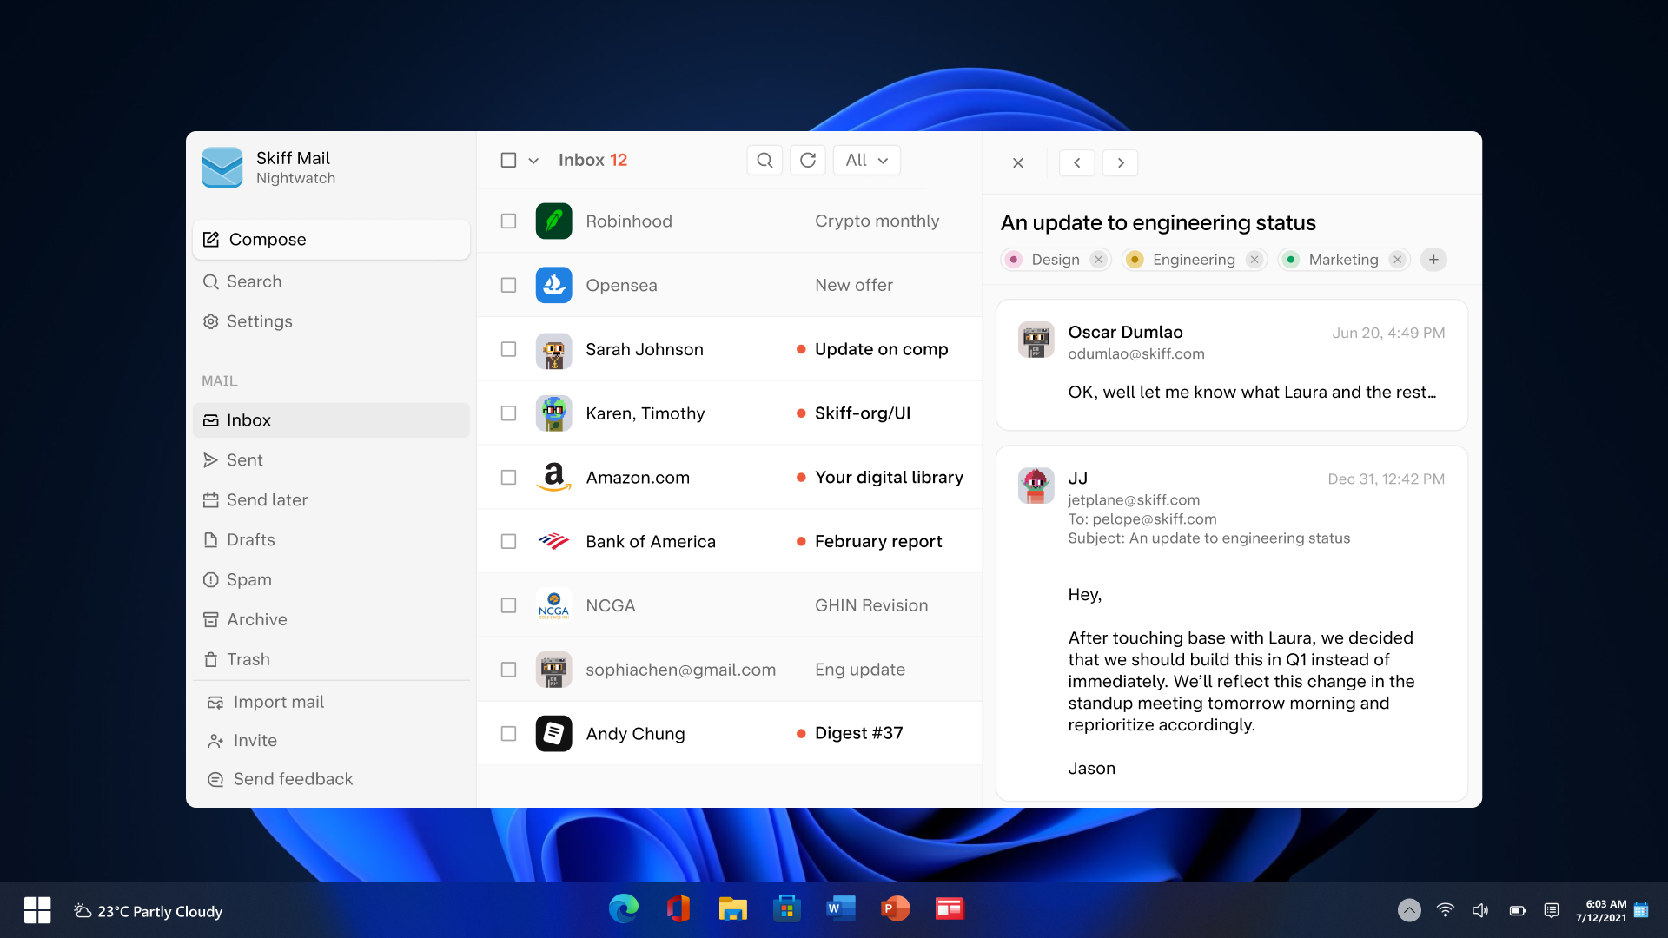Screen dimensions: 1668x938
Task: Click the refresh inbox icon
Action: [808, 161]
